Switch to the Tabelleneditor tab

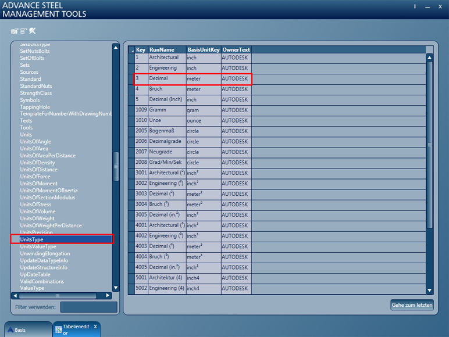[76, 329]
